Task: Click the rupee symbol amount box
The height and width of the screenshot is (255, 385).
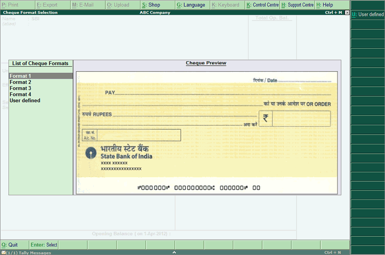Action: coord(295,118)
